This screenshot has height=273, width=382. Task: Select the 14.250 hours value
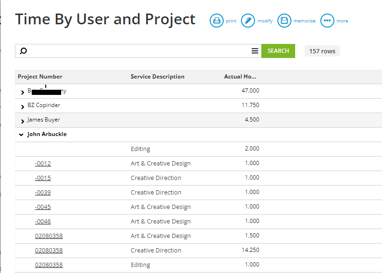pyautogui.click(x=250, y=250)
